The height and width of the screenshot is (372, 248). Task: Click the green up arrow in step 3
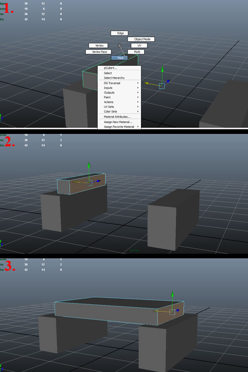click(x=172, y=294)
